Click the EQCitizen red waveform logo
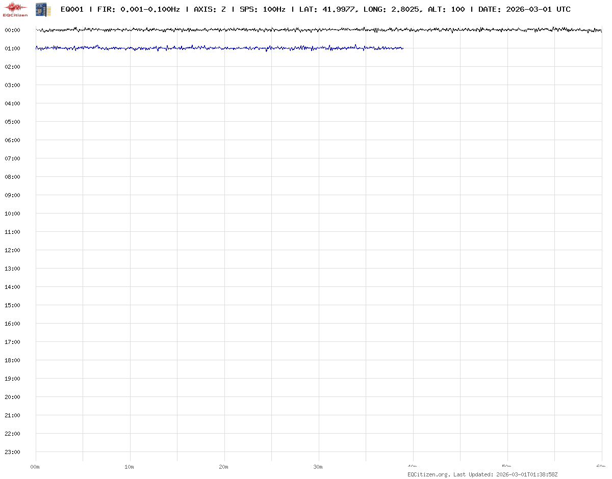The width and height of the screenshot is (612, 479). point(15,9)
